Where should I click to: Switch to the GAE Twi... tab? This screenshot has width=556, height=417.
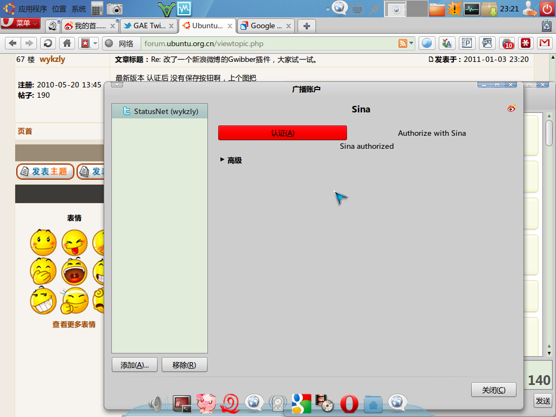(149, 26)
